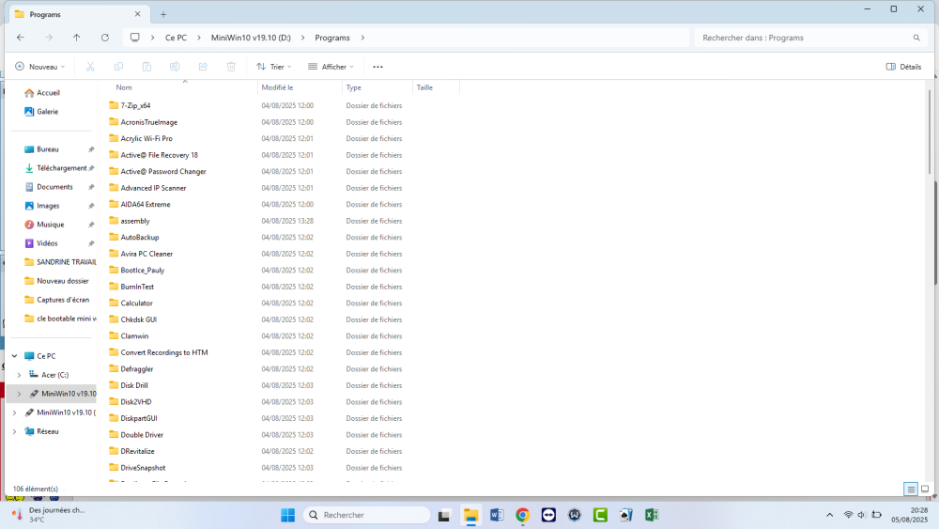939x529 pixels.
Task: Toggle the Détails pane button
Action: [903, 67]
